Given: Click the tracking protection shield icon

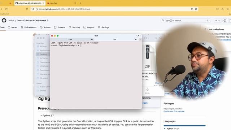Looking at the screenshot, I should [33, 9].
